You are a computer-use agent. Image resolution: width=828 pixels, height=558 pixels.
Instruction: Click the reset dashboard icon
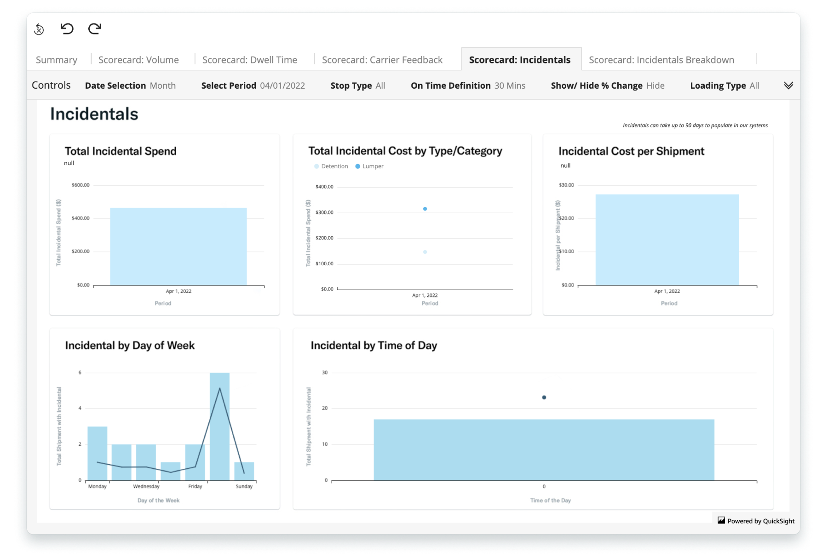pyautogui.click(x=39, y=29)
